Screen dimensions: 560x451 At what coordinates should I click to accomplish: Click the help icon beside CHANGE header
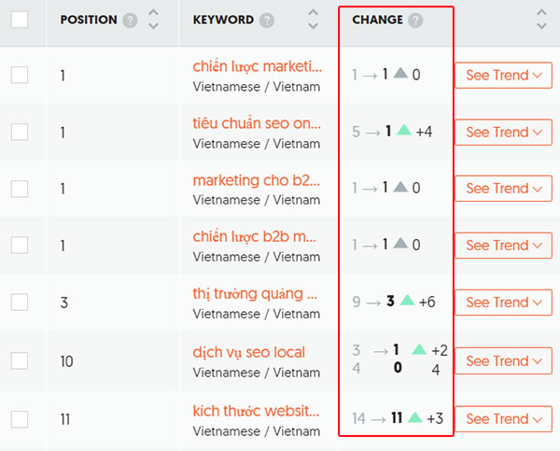(415, 21)
